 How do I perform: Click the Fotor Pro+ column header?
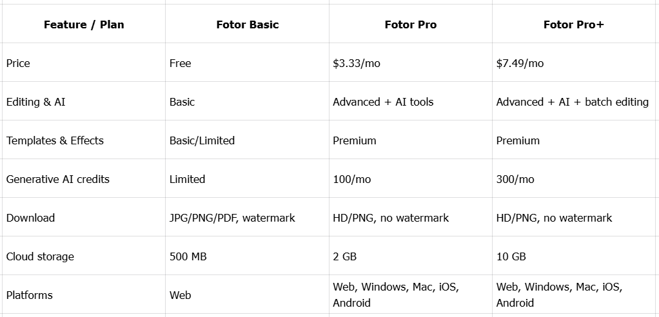(573, 24)
